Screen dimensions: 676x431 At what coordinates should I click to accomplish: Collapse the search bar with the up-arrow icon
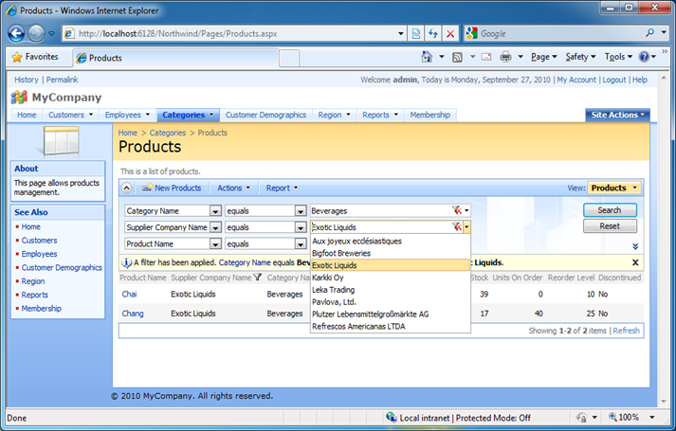127,189
